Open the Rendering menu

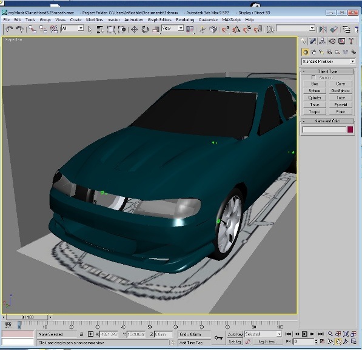(185, 20)
